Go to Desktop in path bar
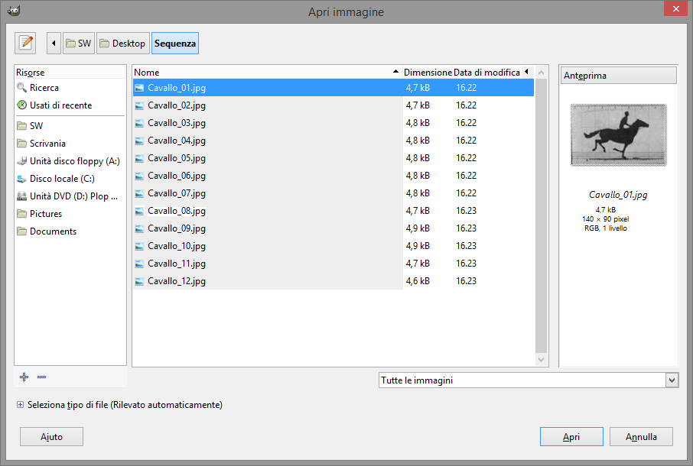Image resolution: width=693 pixels, height=466 pixels. (x=122, y=44)
